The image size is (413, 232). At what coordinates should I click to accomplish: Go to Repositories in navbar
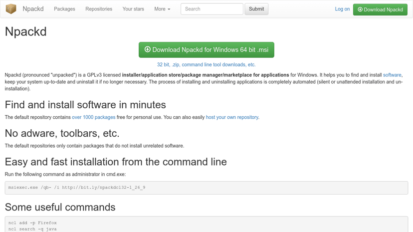click(99, 9)
